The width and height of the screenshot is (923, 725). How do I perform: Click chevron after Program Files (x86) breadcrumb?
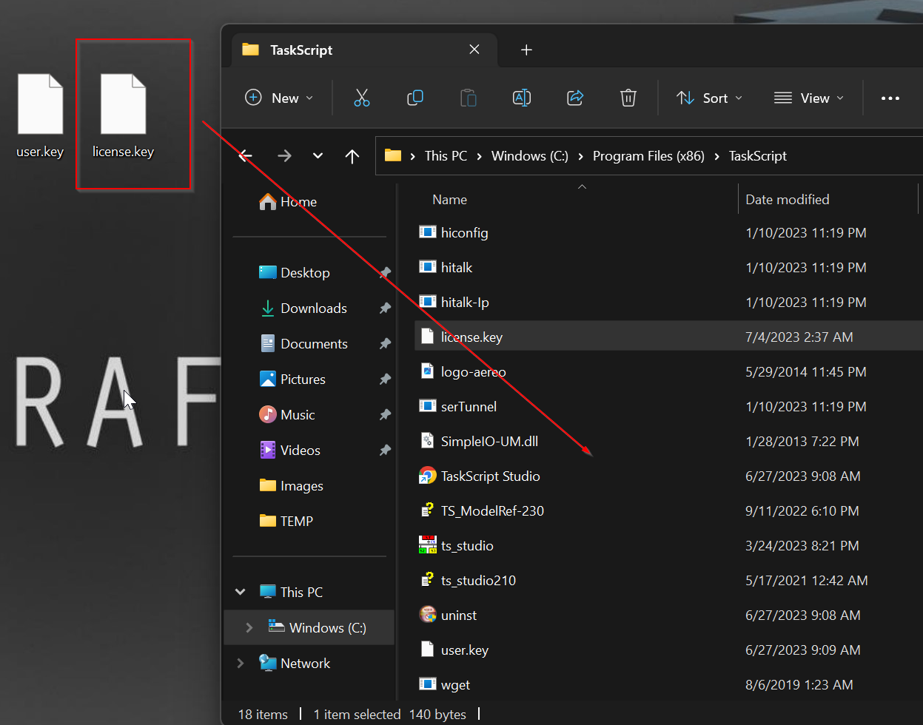pos(717,156)
